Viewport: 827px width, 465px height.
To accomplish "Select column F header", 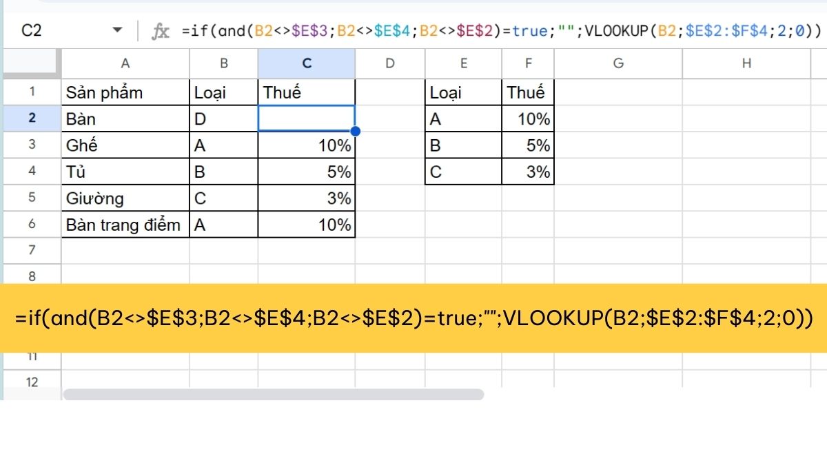I will [528, 63].
